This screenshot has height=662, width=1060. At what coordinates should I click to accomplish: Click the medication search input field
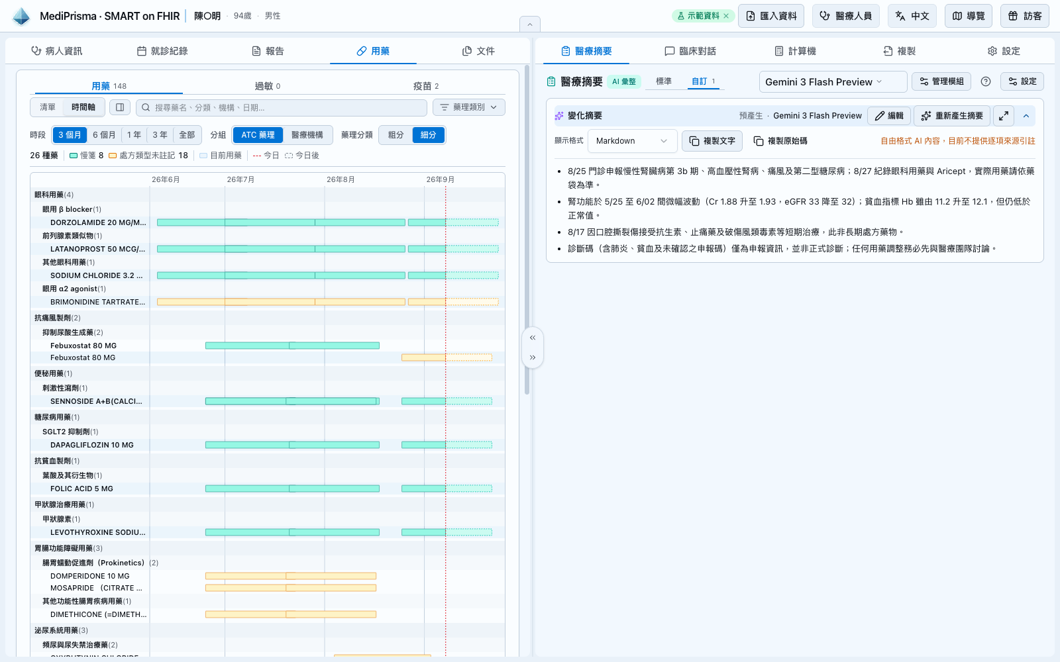[x=282, y=107]
